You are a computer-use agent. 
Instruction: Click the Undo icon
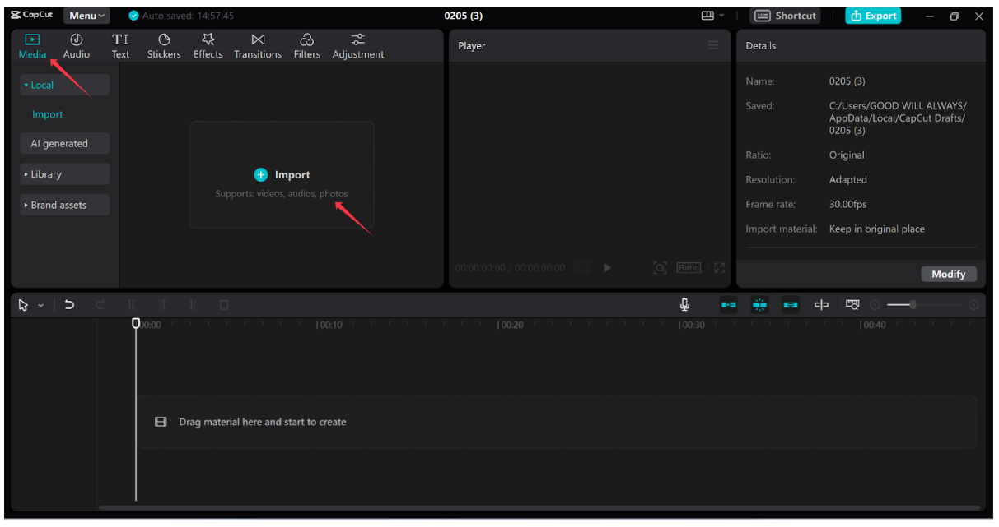69,305
